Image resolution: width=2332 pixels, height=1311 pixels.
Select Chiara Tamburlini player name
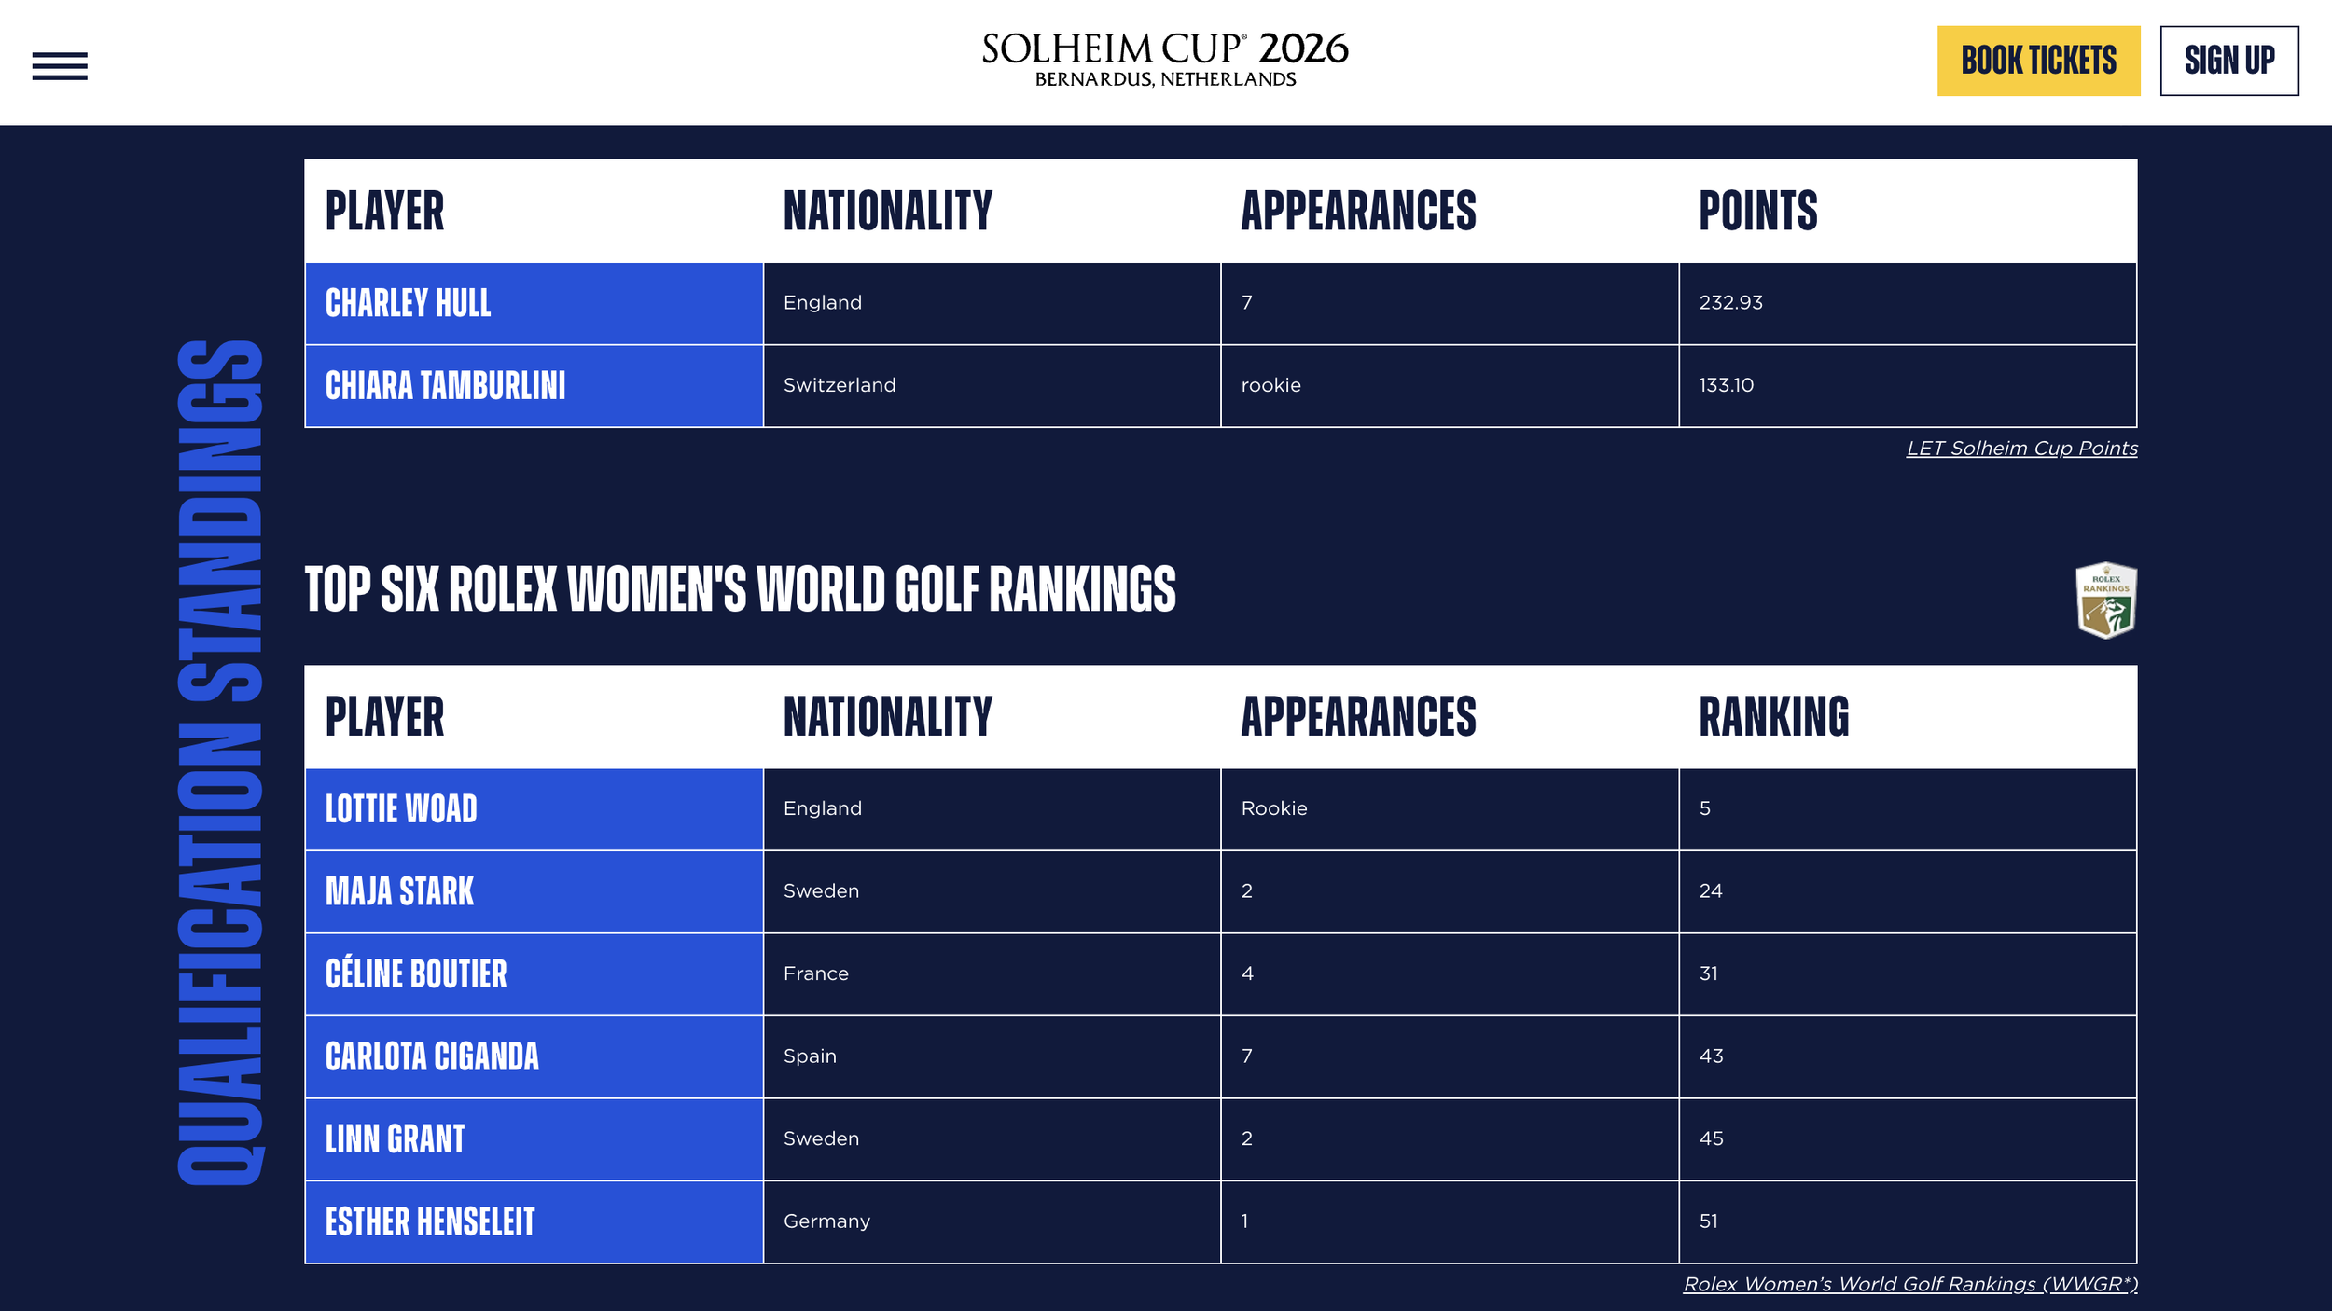coord(445,386)
